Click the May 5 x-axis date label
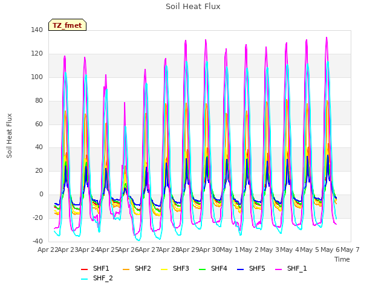 coord(310,250)
